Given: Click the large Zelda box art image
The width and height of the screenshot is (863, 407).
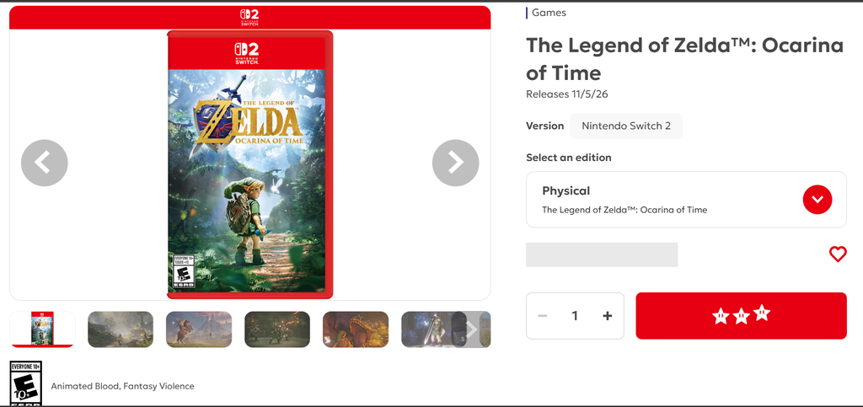Looking at the screenshot, I should pos(249,165).
